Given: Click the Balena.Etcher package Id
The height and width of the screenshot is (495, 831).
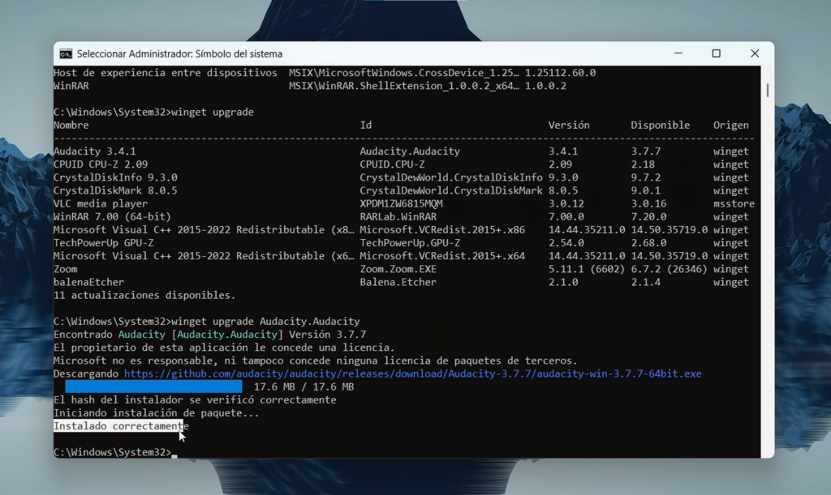Looking at the screenshot, I should click(x=398, y=282).
